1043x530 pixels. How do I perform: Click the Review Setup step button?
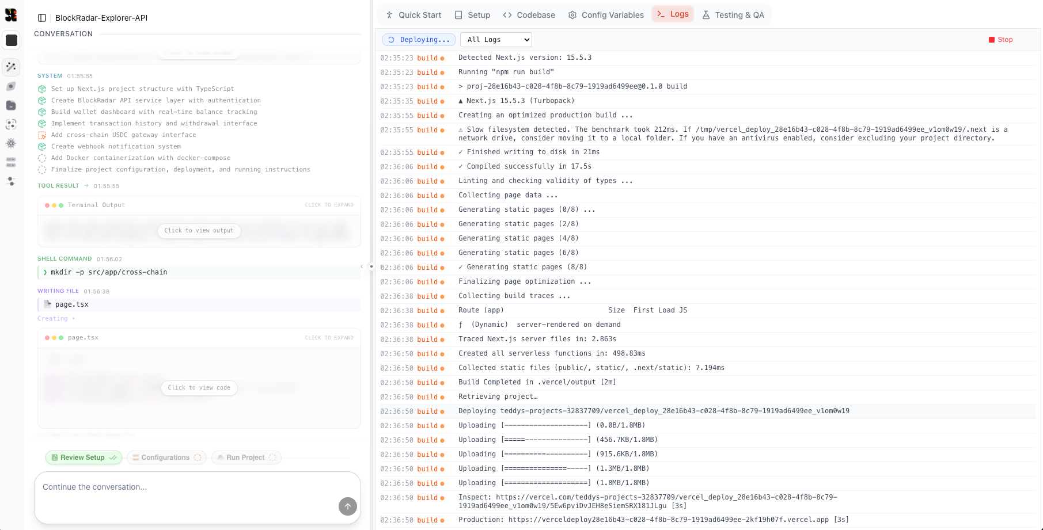(84, 457)
